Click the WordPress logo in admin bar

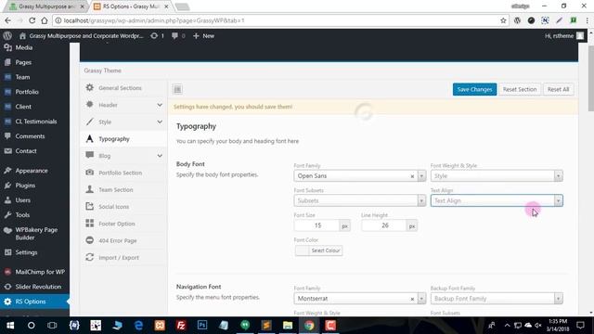click(x=7, y=35)
